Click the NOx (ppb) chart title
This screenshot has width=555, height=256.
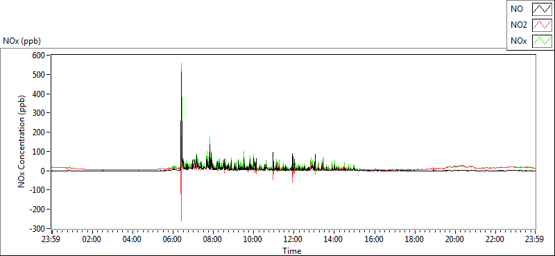22,41
